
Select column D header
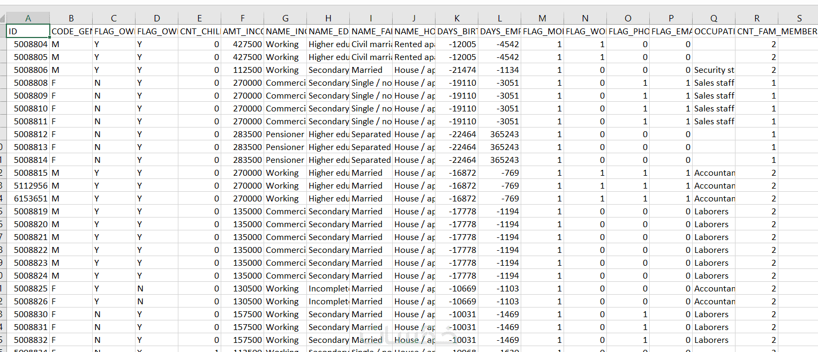pos(157,18)
